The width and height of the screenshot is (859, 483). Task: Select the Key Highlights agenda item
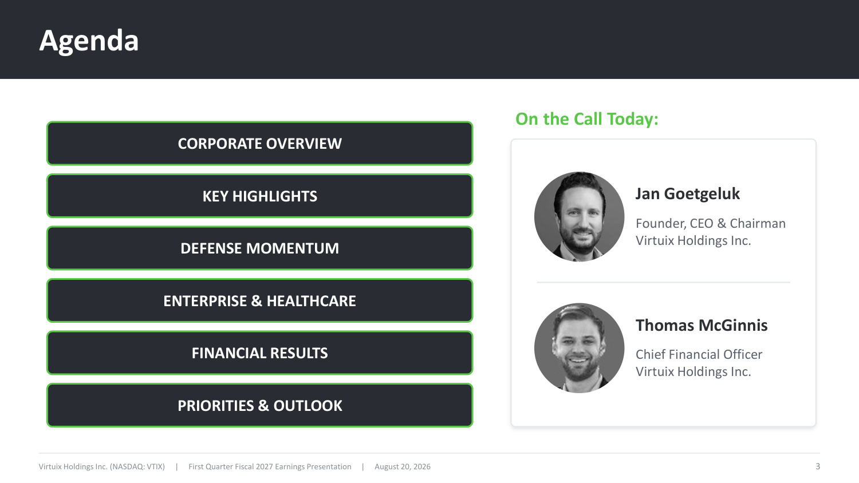click(259, 196)
